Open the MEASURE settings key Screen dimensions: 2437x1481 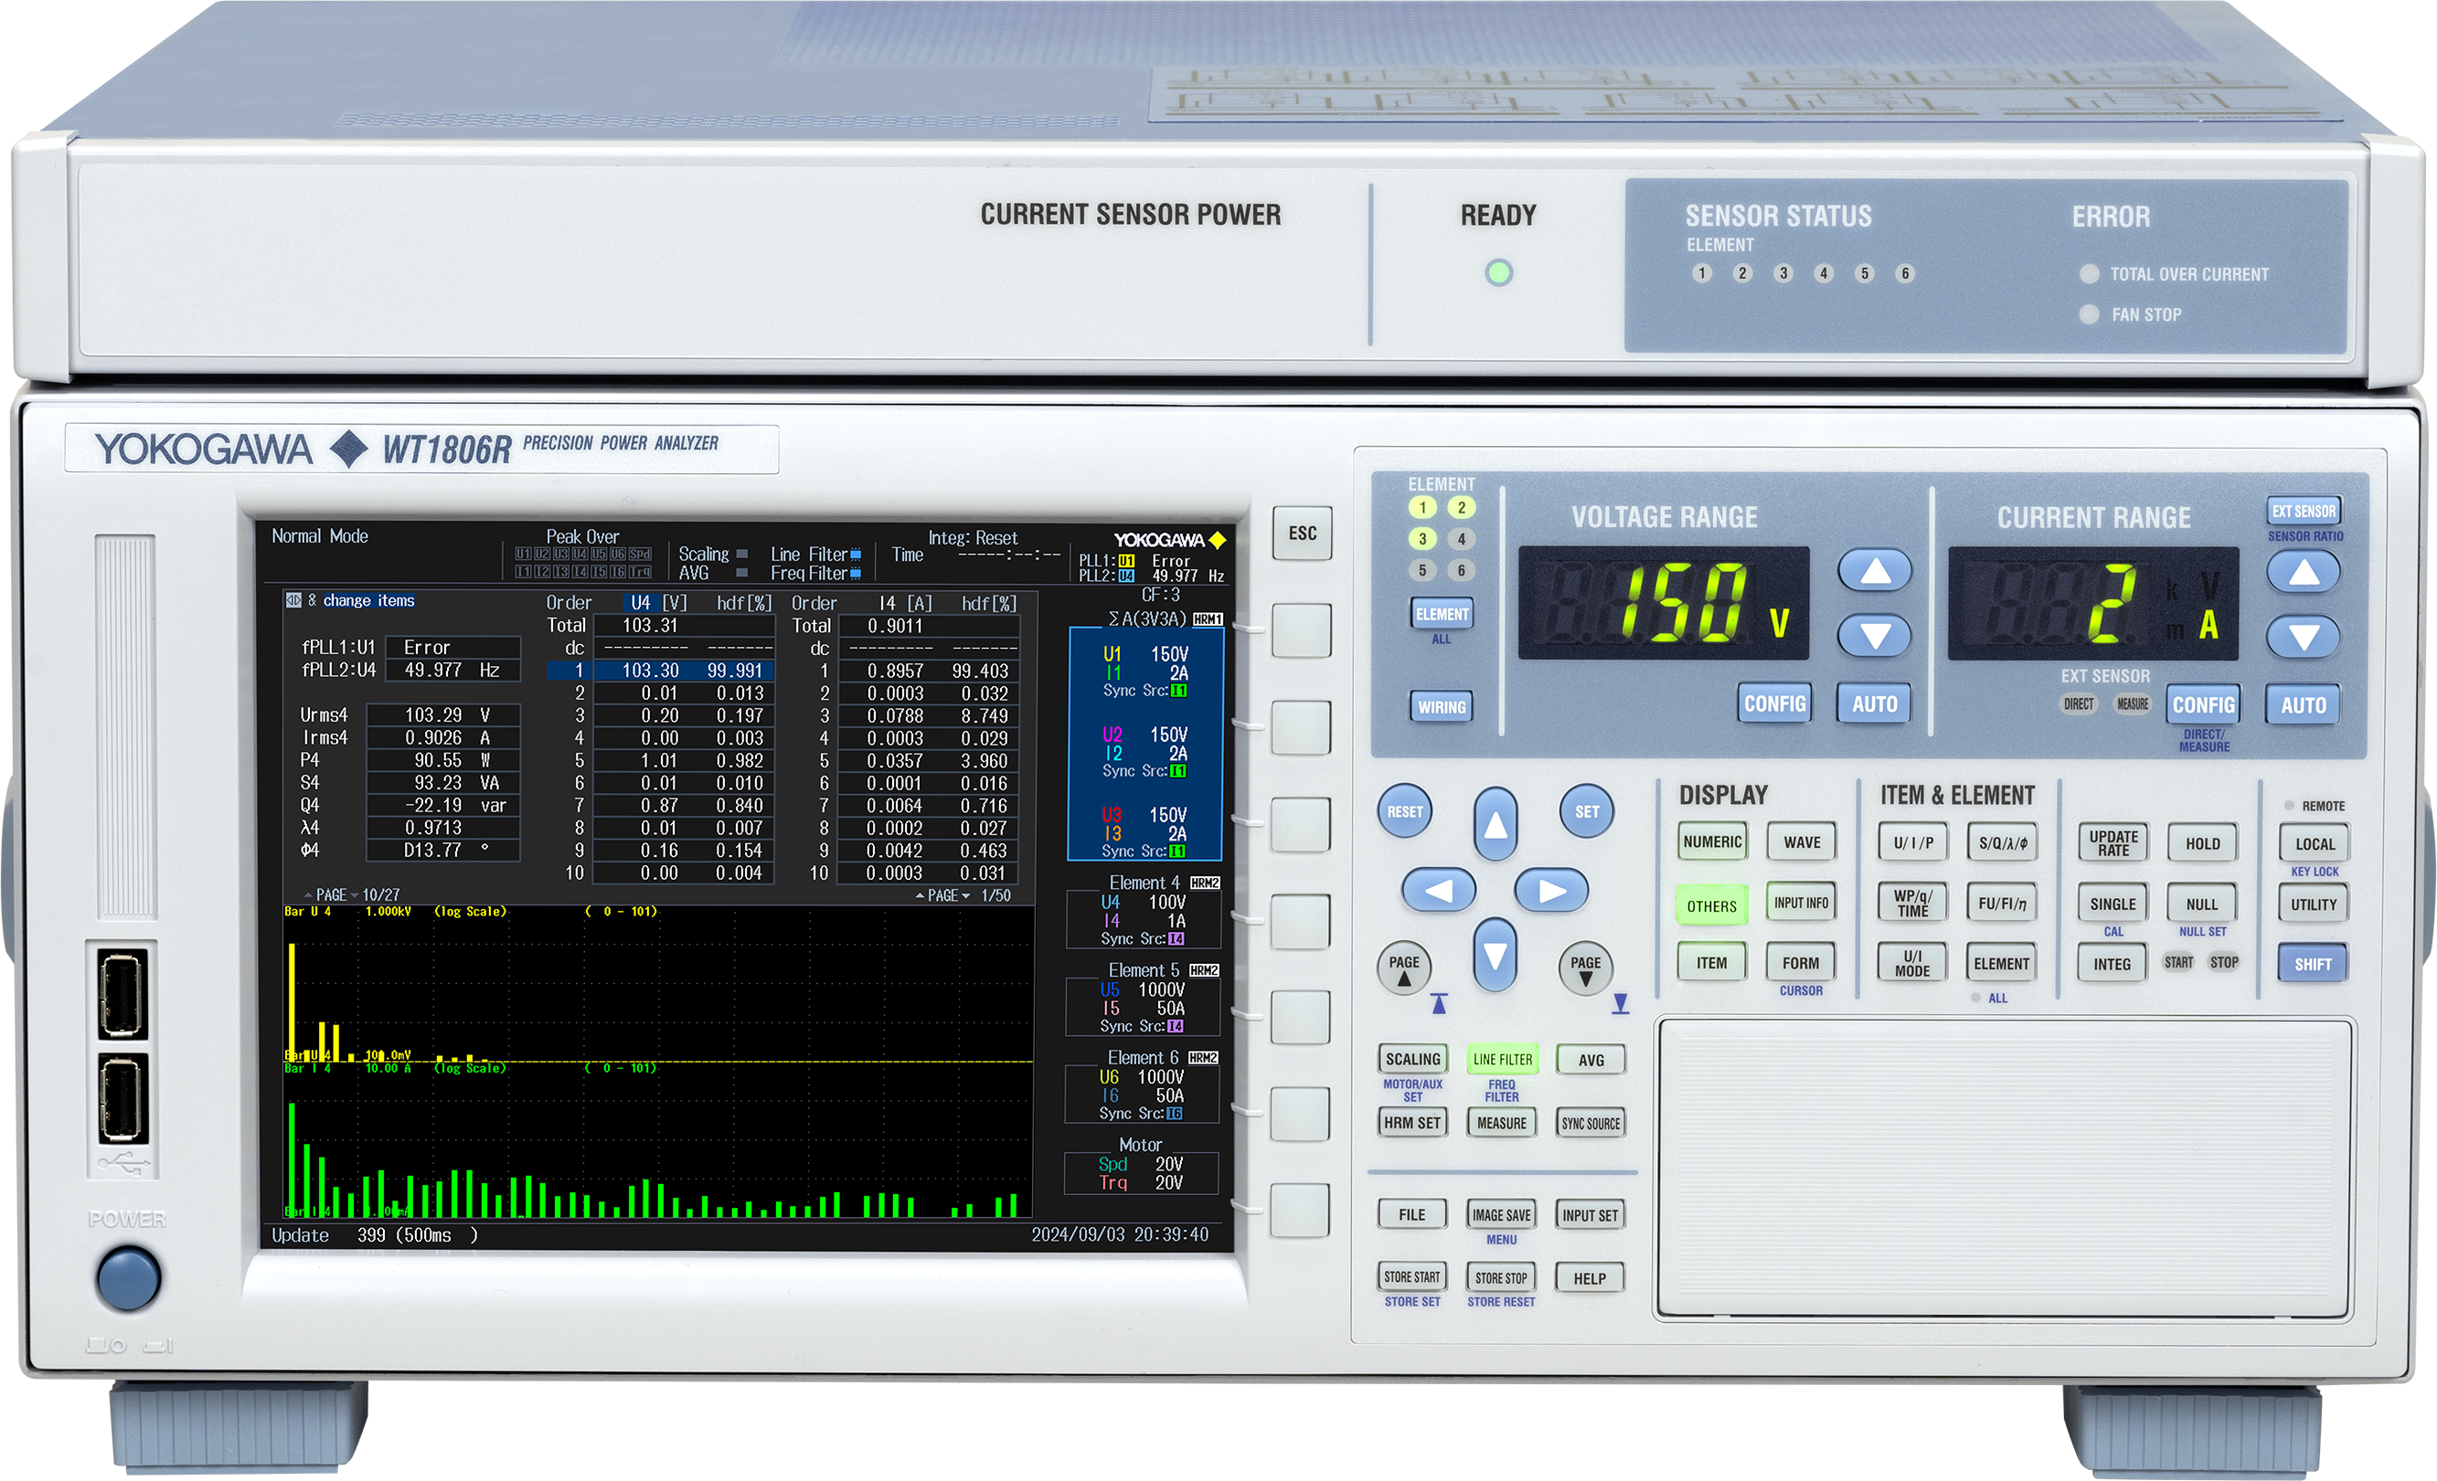click(1501, 1123)
